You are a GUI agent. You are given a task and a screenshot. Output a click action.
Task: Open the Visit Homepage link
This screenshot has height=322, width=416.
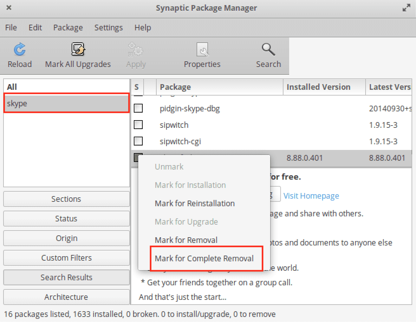click(x=311, y=196)
